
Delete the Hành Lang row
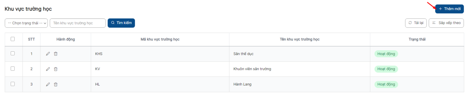click(x=56, y=84)
